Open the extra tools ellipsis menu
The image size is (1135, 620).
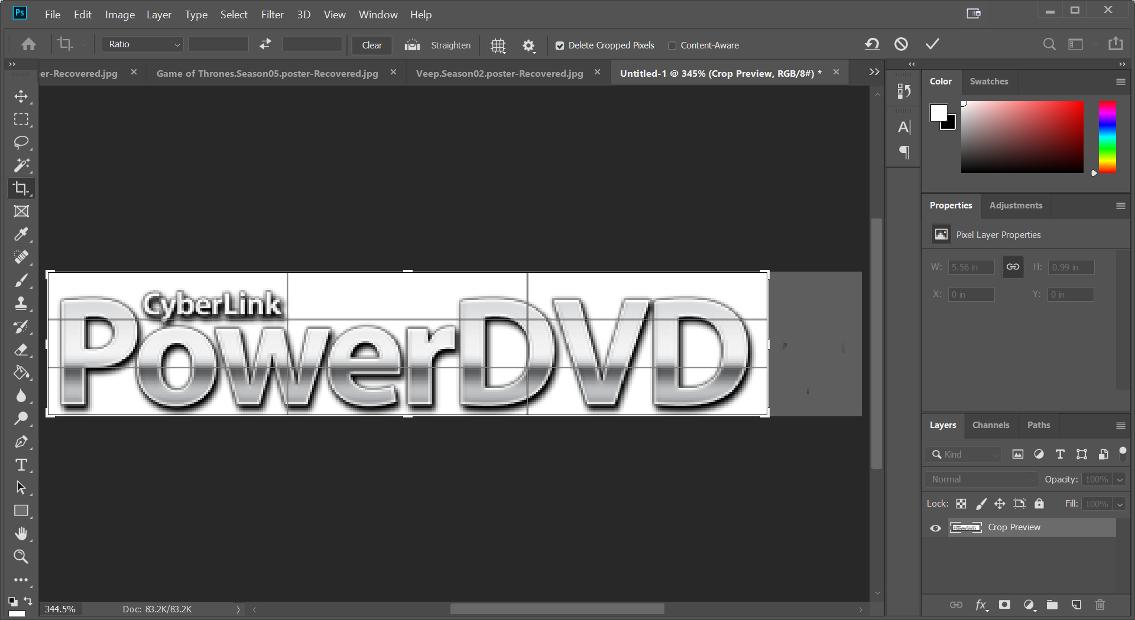point(21,580)
